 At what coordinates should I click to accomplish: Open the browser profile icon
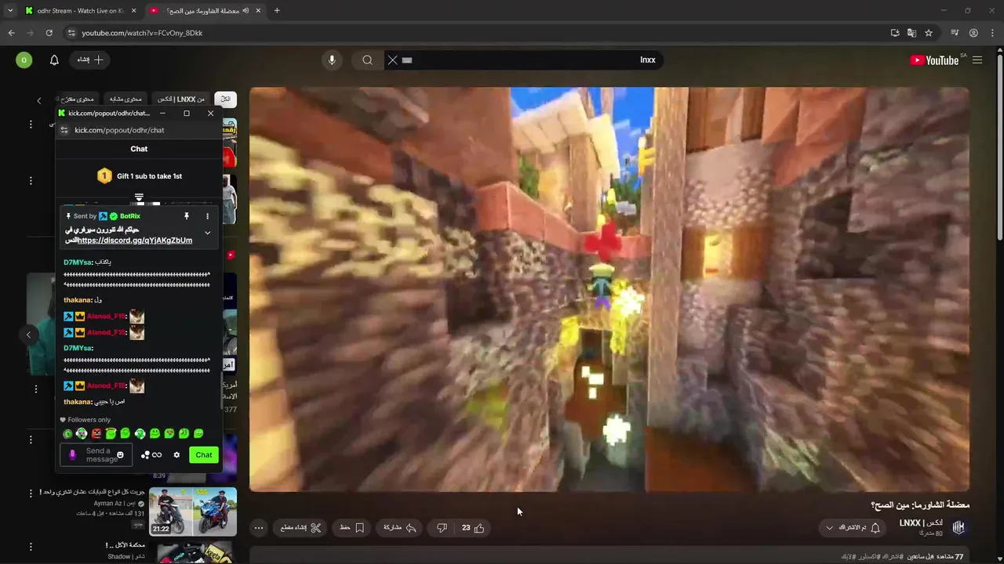click(x=973, y=33)
